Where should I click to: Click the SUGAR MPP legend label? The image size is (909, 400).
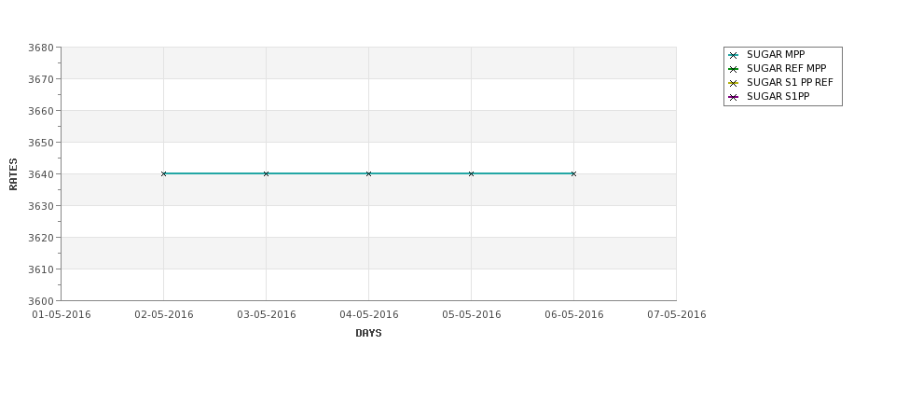pos(775,54)
